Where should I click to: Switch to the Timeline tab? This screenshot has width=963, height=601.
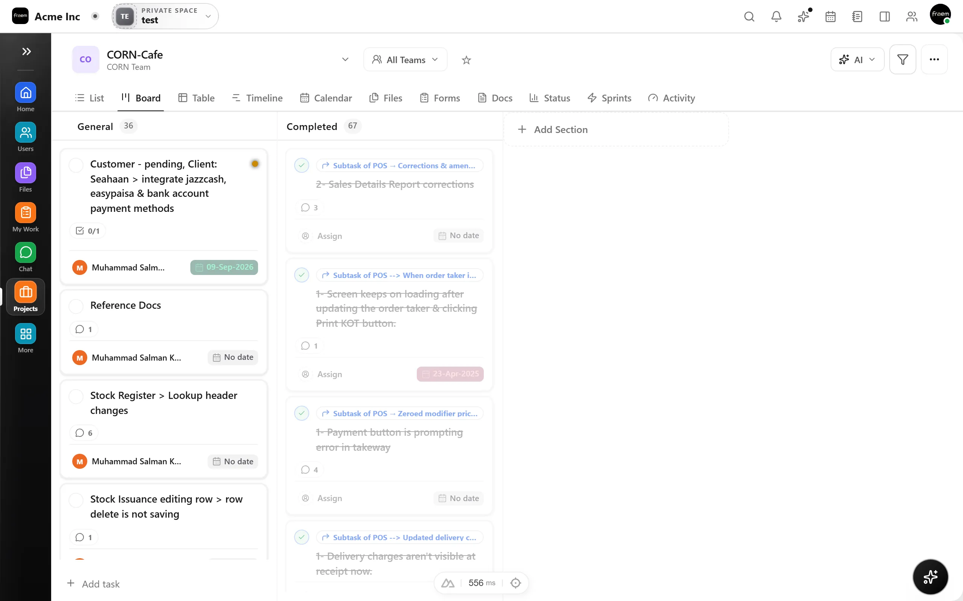pos(257,98)
